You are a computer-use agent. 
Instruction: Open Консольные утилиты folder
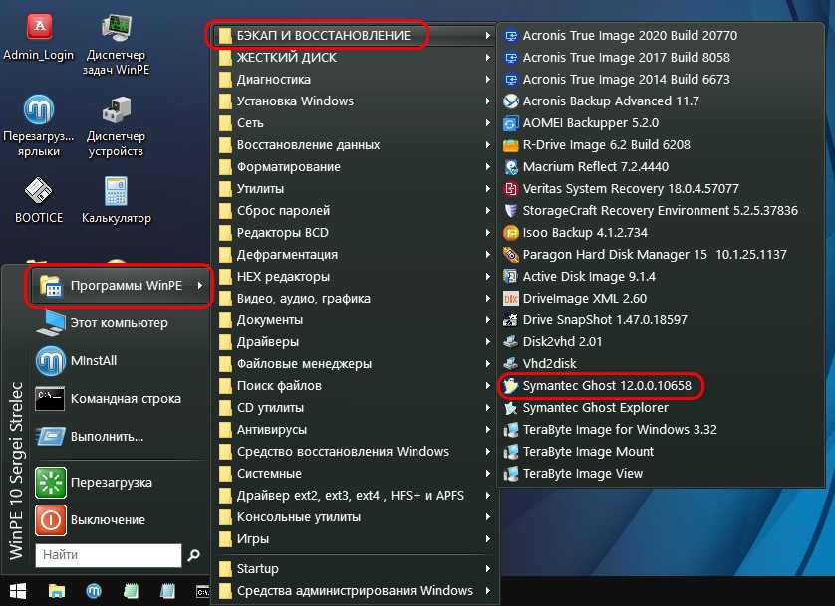pos(355,517)
